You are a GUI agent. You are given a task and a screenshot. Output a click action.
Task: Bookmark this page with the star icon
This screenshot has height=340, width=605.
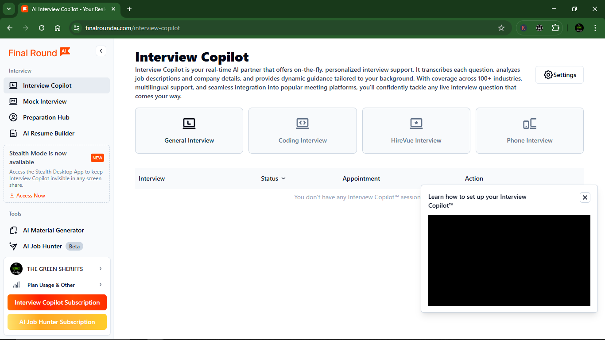[501, 28]
